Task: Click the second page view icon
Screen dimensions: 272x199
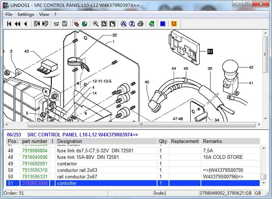Action: point(112,24)
